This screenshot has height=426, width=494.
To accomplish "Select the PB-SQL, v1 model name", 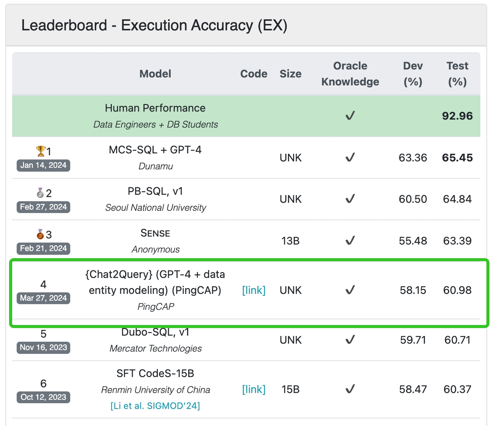I will coord(155,191).
